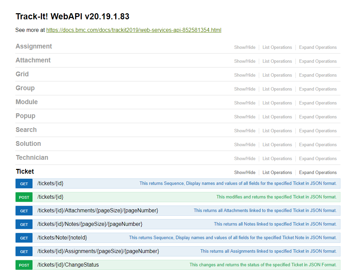Screen dimensions: 353x270
Task: Click Expand Operations for Solution
Action: click(318, 145)
